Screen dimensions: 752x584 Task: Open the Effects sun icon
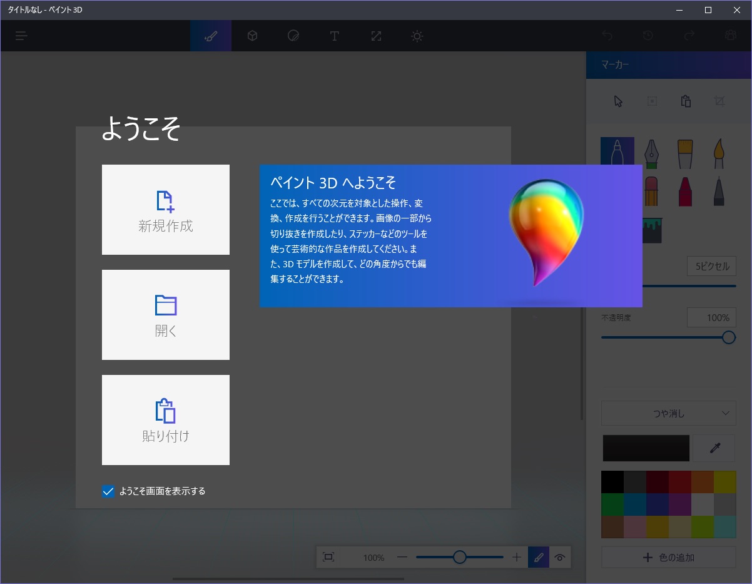point(417,36)
